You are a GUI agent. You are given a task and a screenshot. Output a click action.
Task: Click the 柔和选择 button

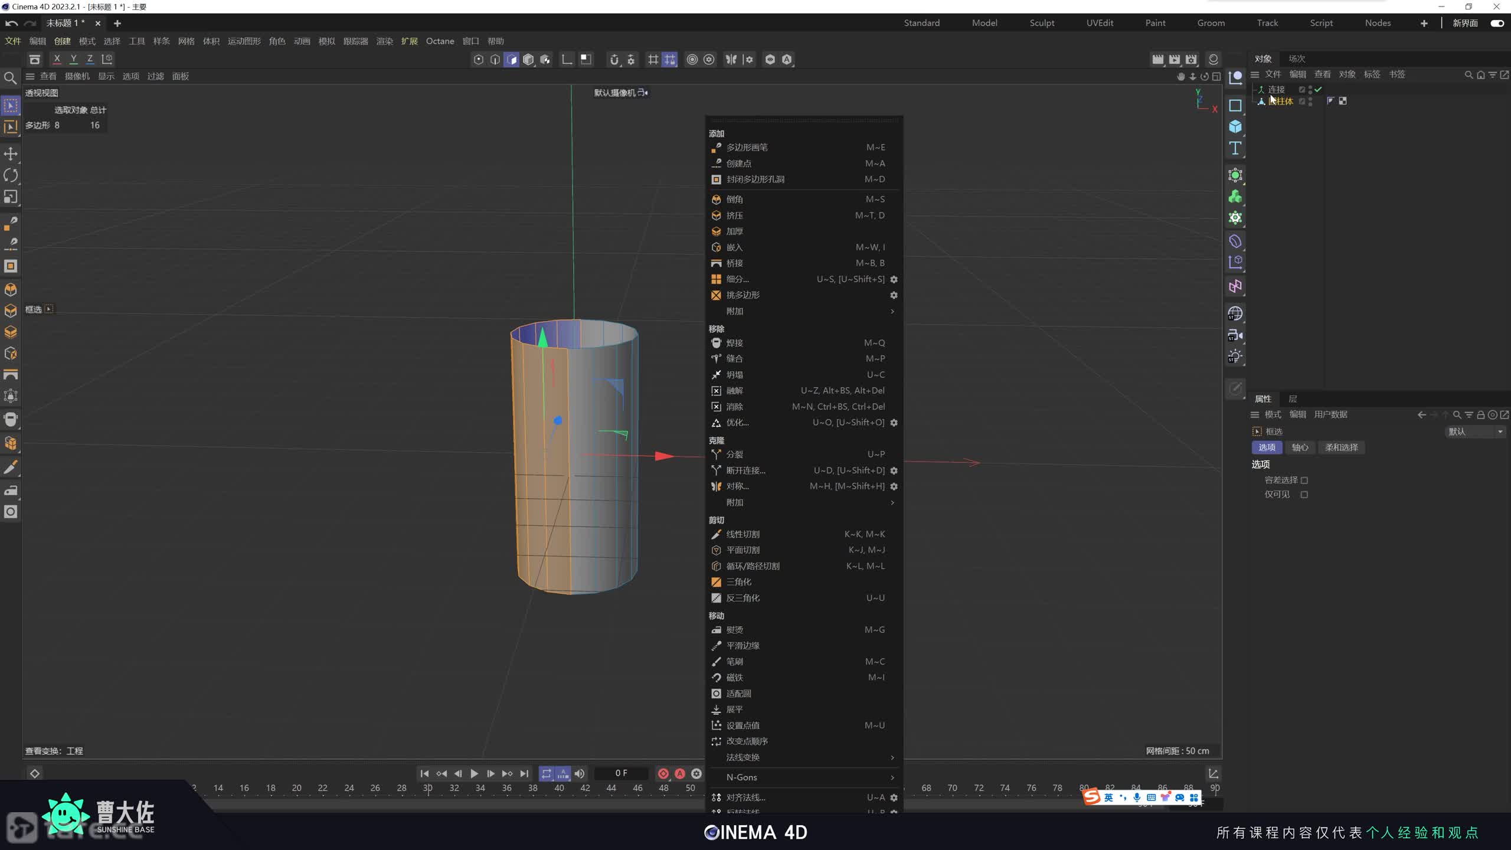click(1341, 447)
